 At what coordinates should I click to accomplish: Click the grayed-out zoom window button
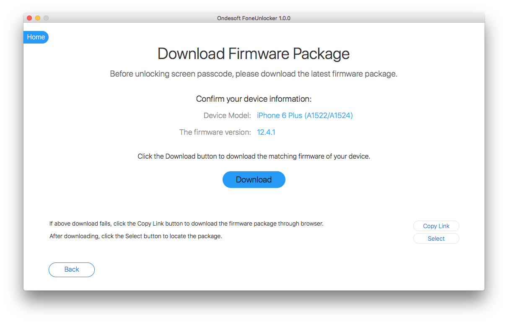[x=46, y=18]
